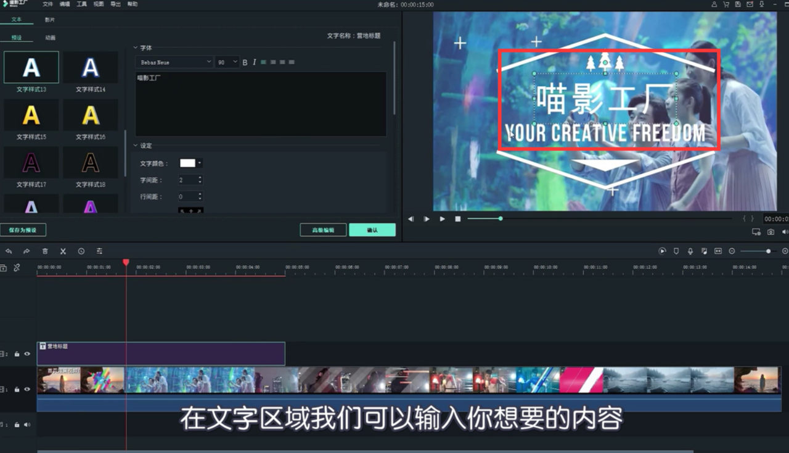
Task: Click the Marker icon next to the render button
Action: coord(677,251)
